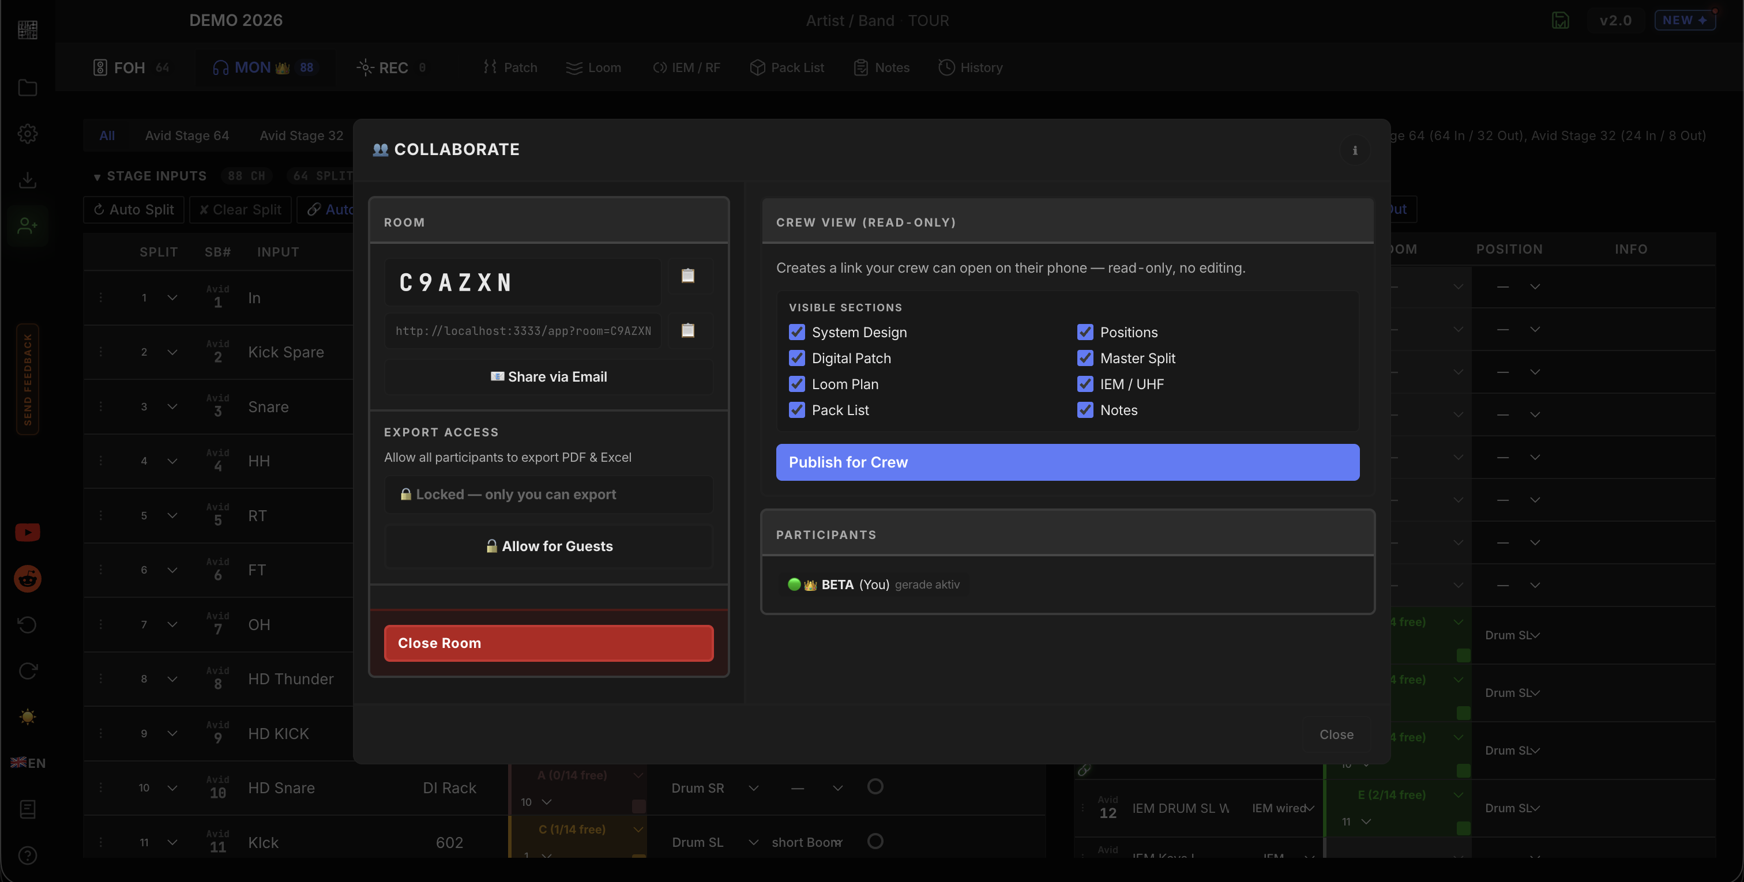The image size is (1744, 882).
Task: Click the undo icon in sidebar
Action: pyautogui.click(x=27, y=625)
